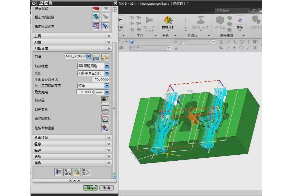
Task: Click the blue cube selection filter icon
Action: point(131,42)
